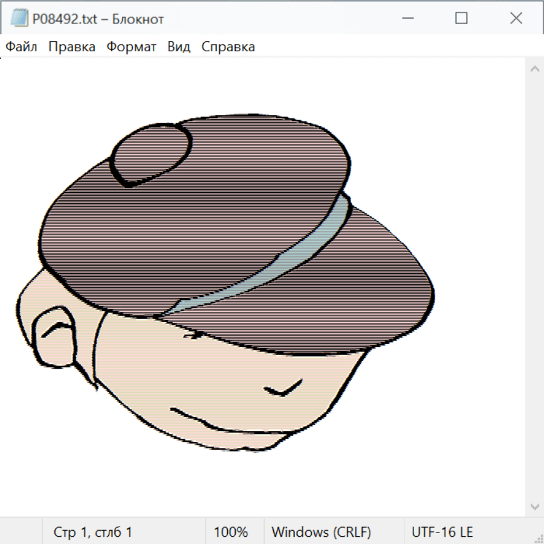
Task: Click the scroll up arrow
Action: 534,69
